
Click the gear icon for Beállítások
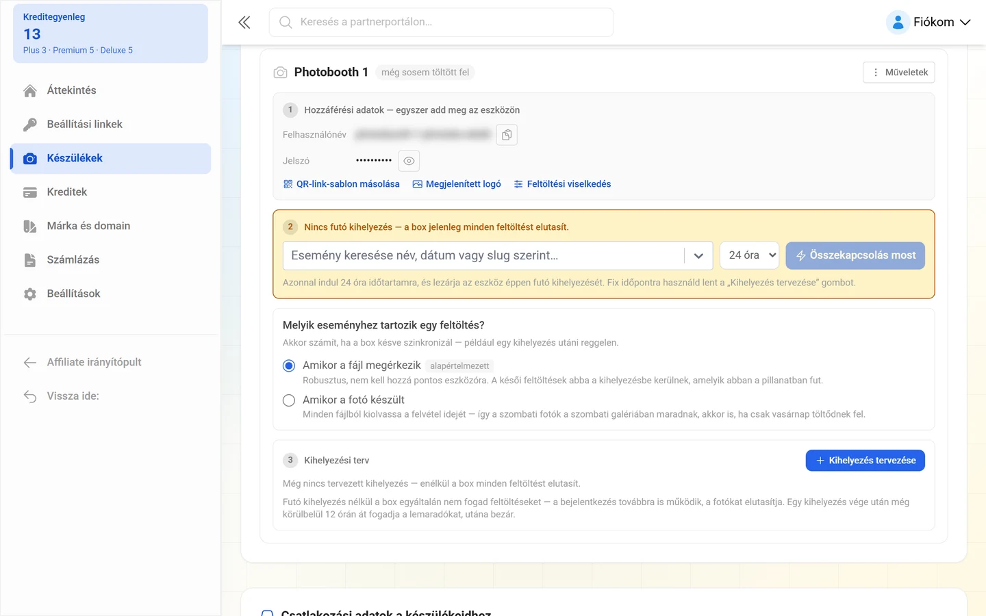click(30, 294)
